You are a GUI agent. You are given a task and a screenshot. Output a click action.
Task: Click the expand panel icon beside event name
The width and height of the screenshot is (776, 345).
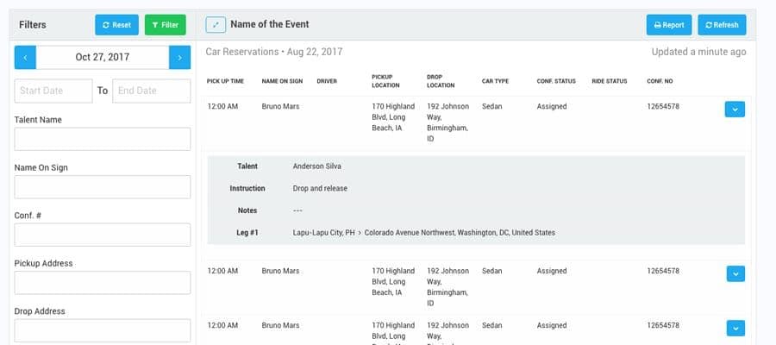216,25
